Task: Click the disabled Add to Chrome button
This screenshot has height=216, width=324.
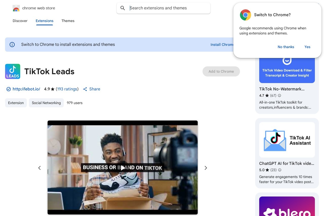Action: coord(221,71)
